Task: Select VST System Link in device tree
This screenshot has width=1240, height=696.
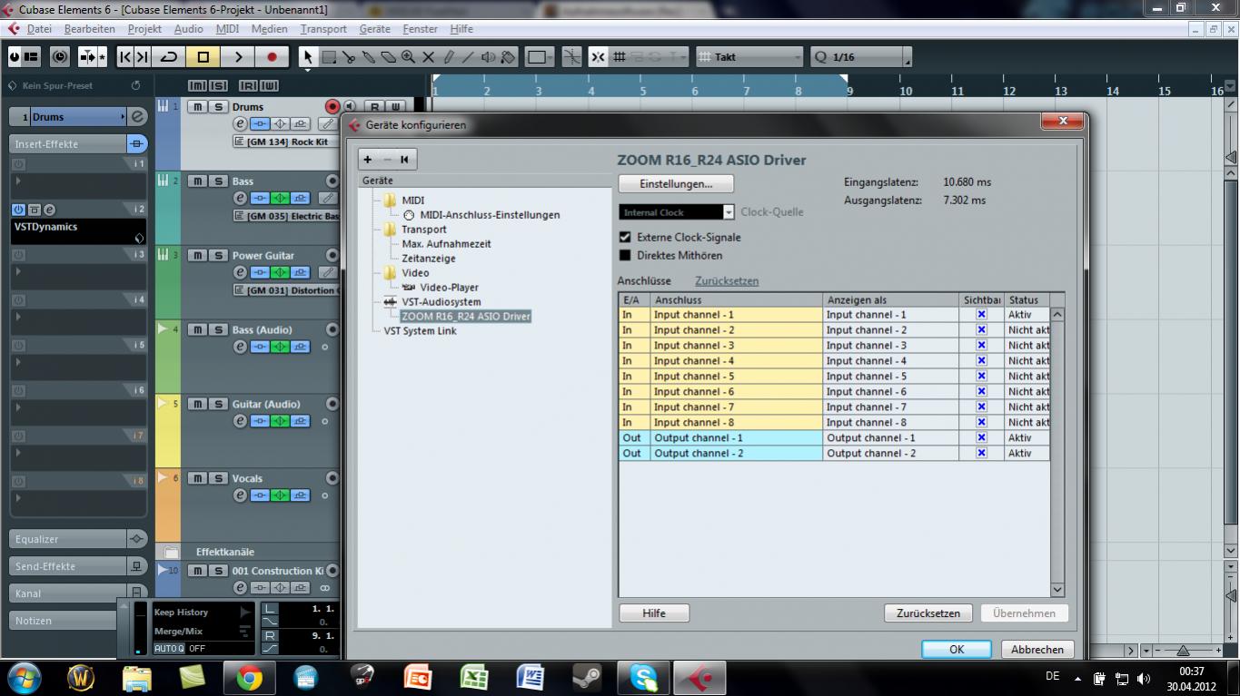Action: click(420, 331)
